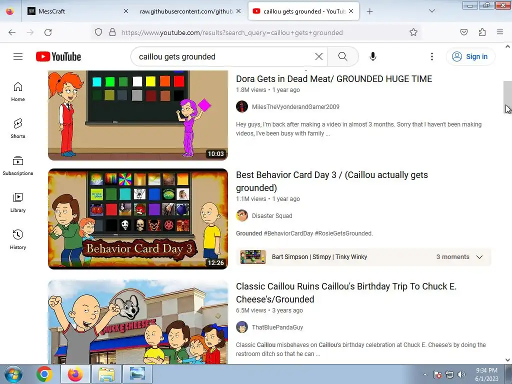The image size is (512, 384).
Task: Submit search with magnifying glass button
Action: tap(343, 56)
